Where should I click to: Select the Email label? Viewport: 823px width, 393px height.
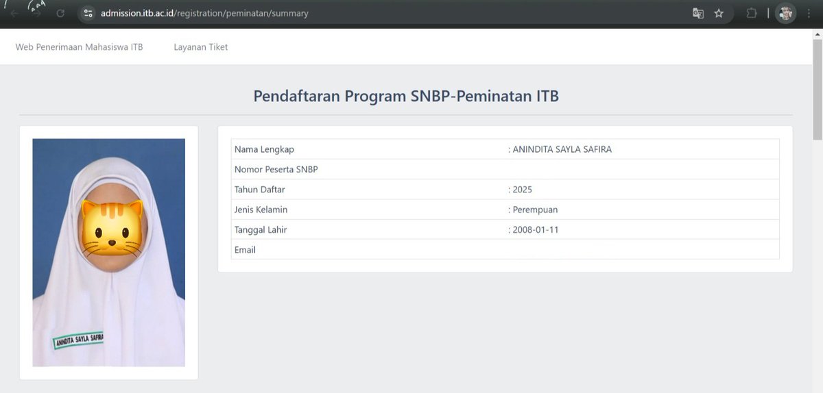click(245, 250)
